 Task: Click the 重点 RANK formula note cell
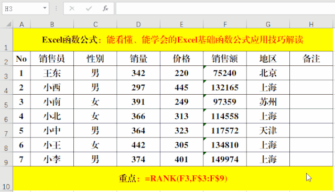point(173,178)
